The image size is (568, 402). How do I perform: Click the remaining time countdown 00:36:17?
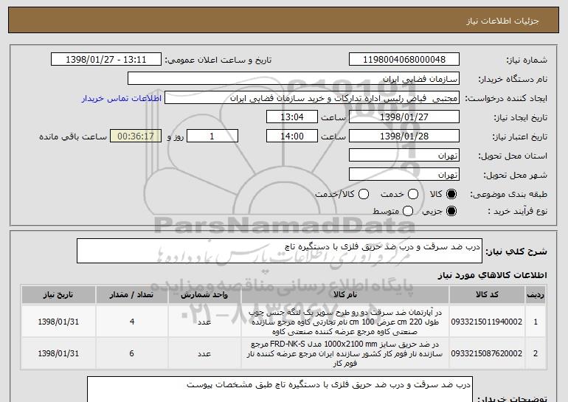coord(136,136)
